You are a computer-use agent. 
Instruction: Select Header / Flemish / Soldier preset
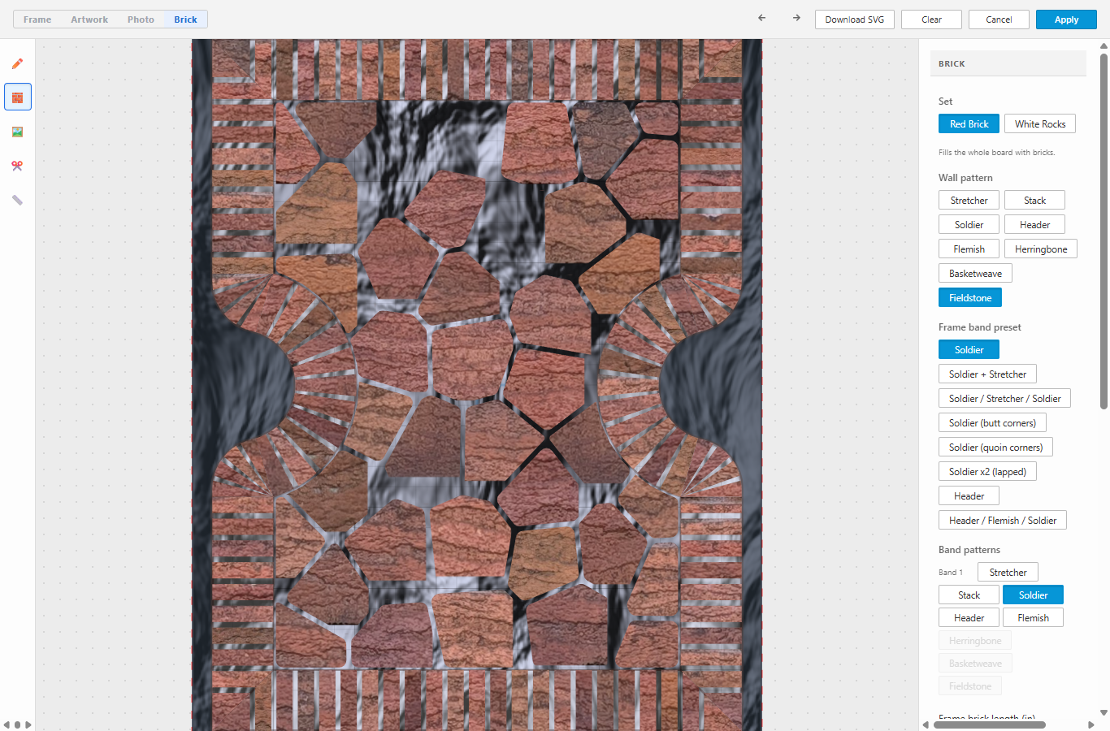click(x=1003, y=520)
